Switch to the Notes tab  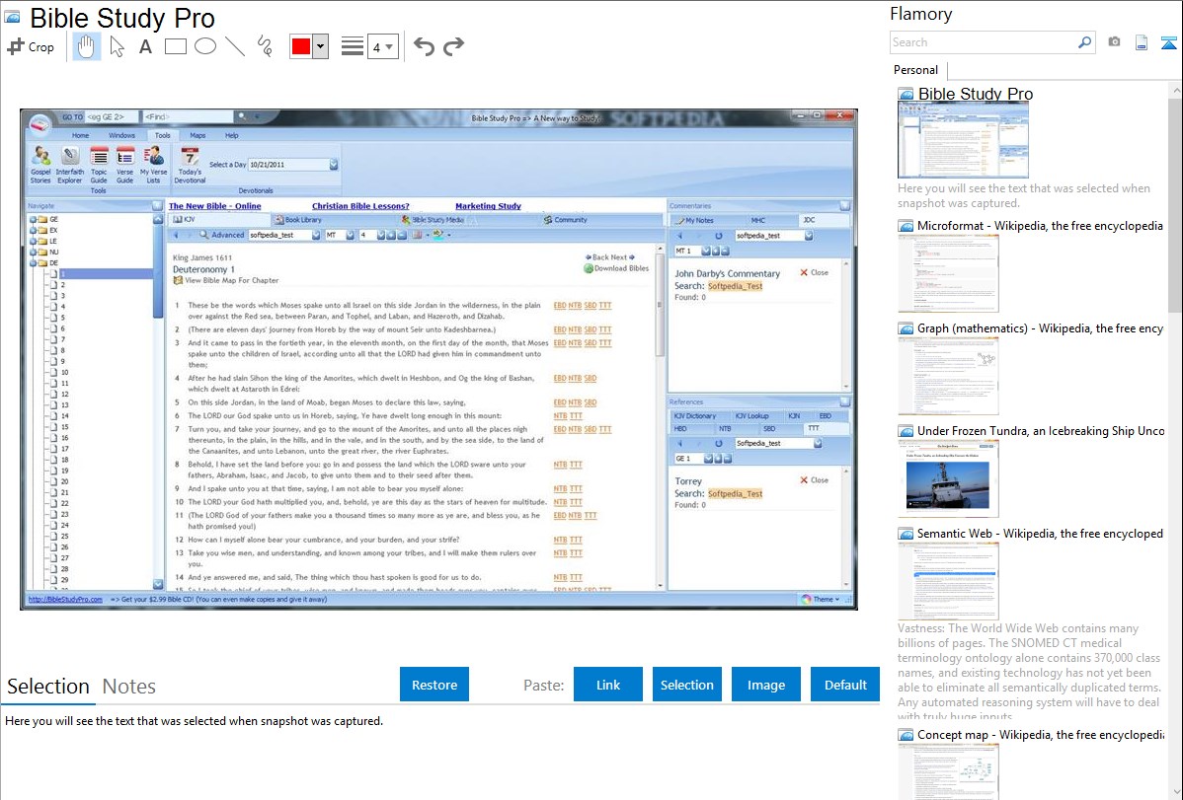[129, 687]
